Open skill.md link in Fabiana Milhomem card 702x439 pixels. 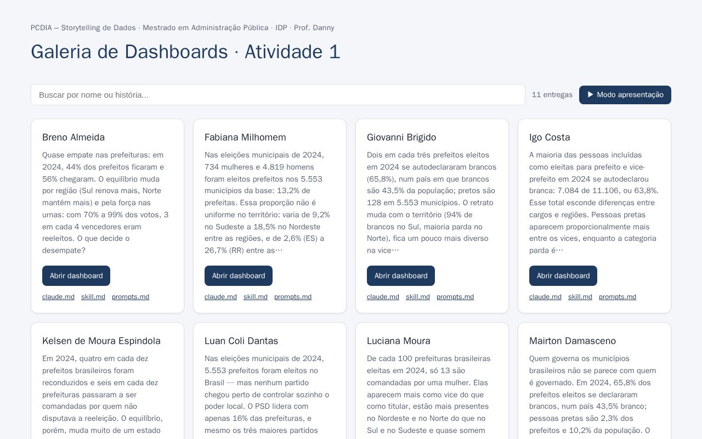[x=256, y=297]
